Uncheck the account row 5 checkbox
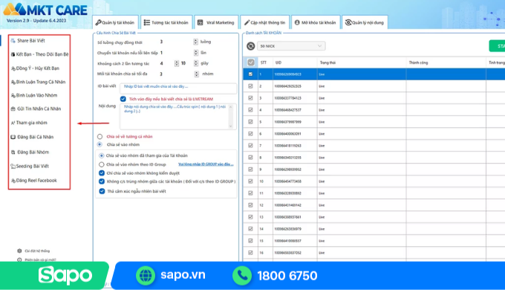 tap(250, 122)
